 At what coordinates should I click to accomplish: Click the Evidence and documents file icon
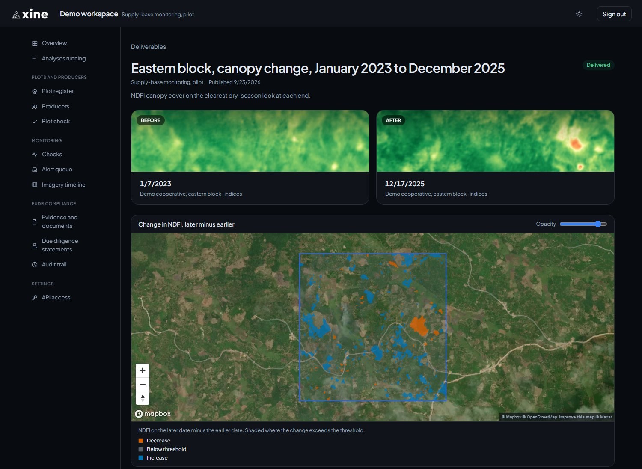click(35, 222)
